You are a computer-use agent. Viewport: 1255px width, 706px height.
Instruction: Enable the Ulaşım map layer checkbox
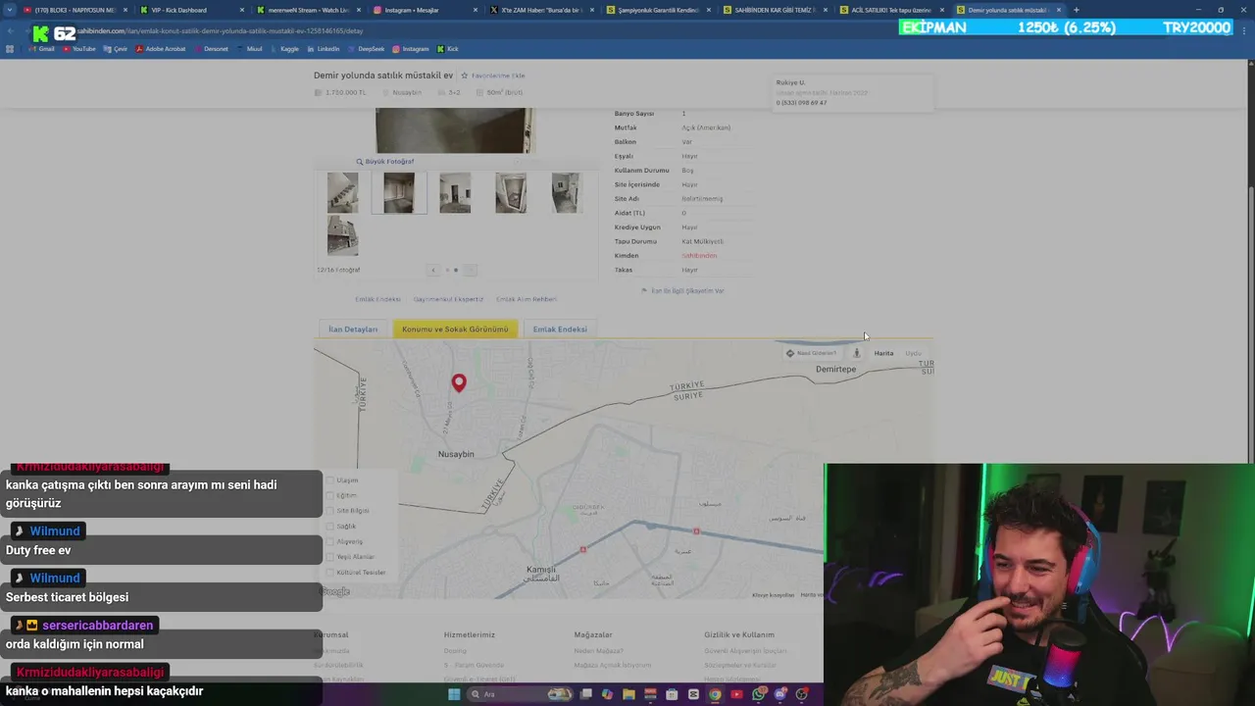tap(329, 480)
